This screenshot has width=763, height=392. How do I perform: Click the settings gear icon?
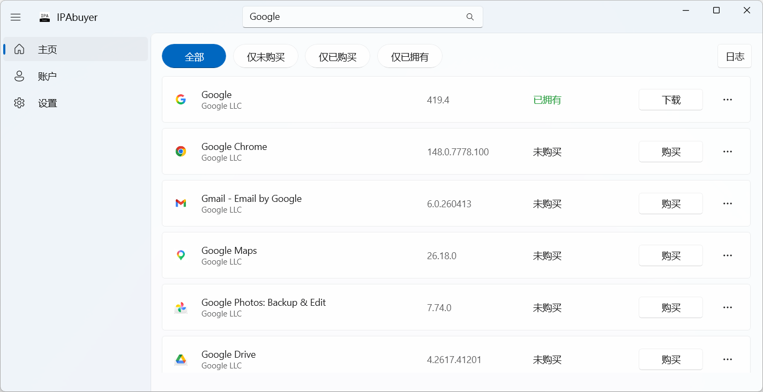19,103
